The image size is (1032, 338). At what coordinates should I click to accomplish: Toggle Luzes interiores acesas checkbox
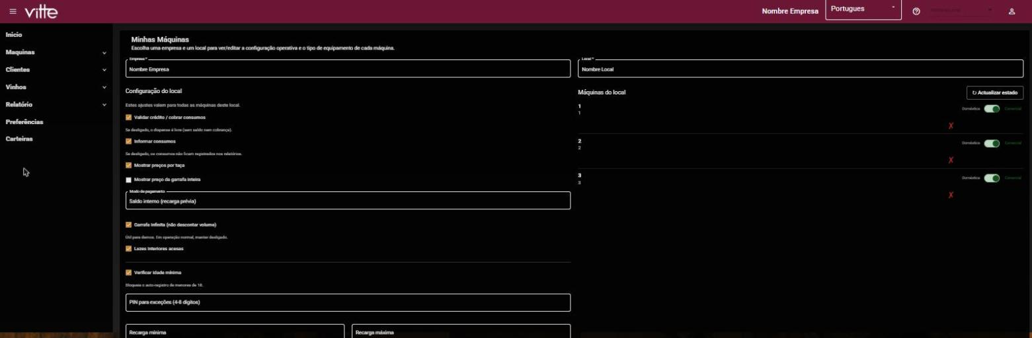128,249
